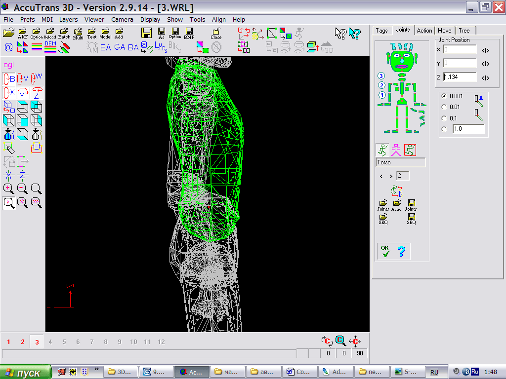Select the 0.001 increment radio button
This screenshot has height=379, width=506.
[444, 96]
